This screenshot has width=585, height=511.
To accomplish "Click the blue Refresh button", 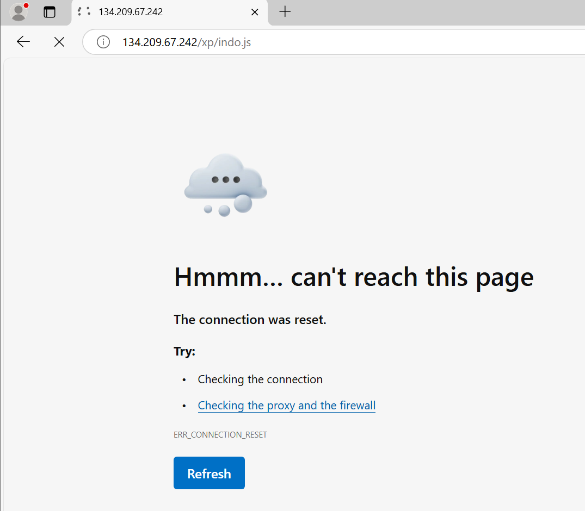I will tap(209, 473).
